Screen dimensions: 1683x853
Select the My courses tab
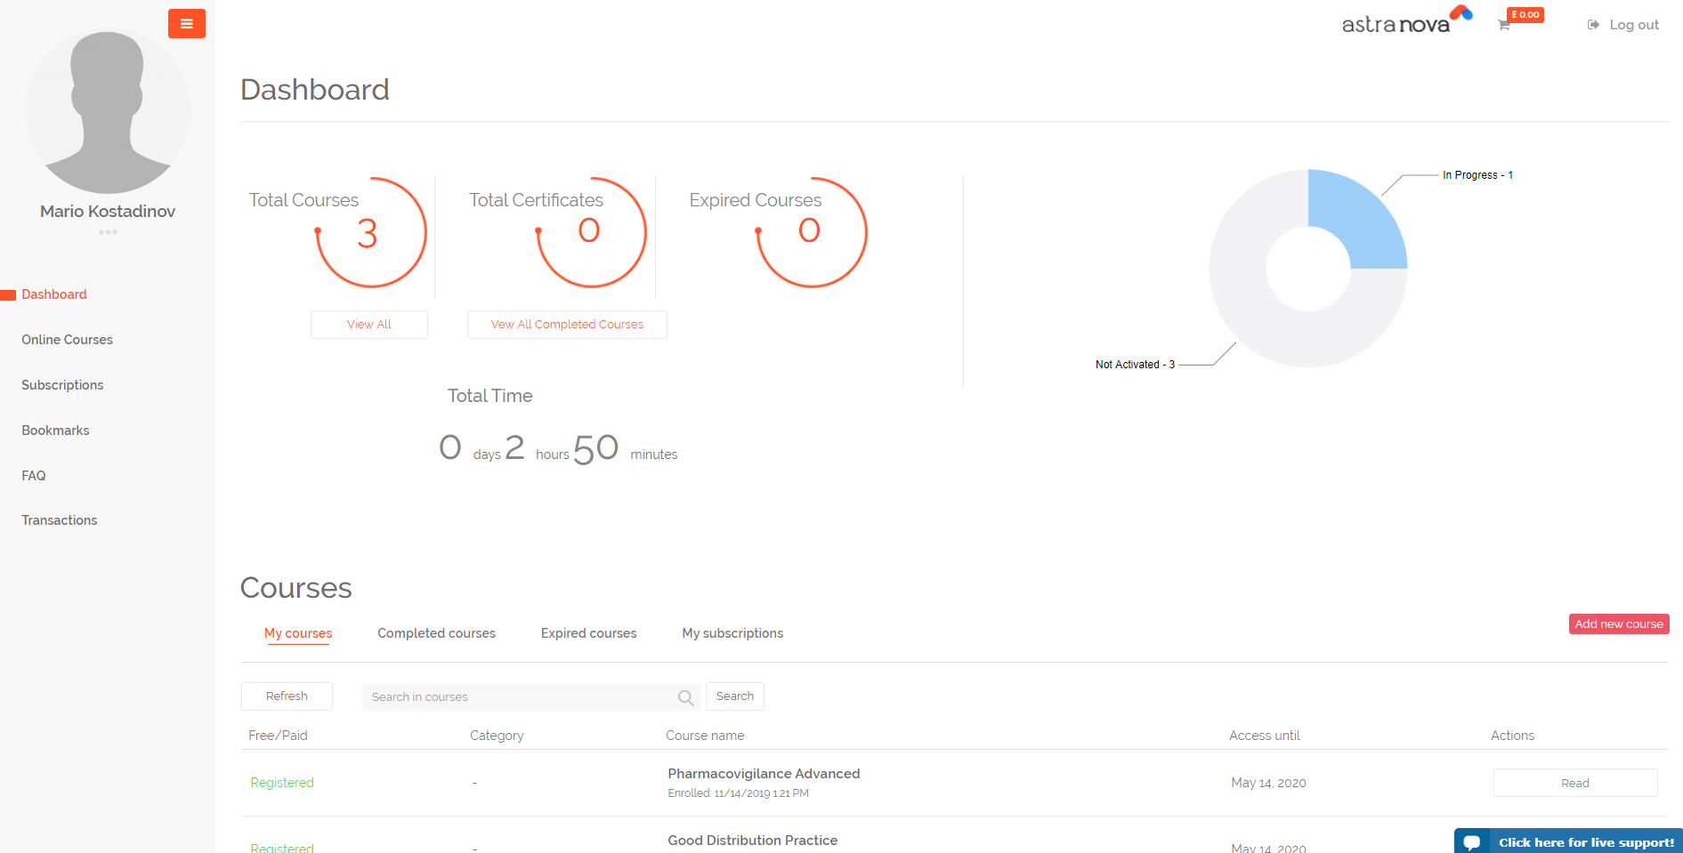[298, 633]
